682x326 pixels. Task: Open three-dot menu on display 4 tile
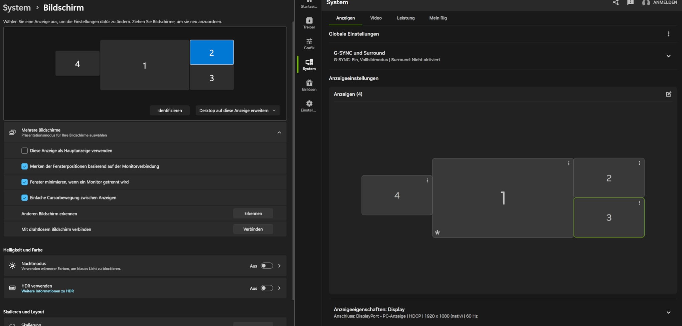coord(427,180)
